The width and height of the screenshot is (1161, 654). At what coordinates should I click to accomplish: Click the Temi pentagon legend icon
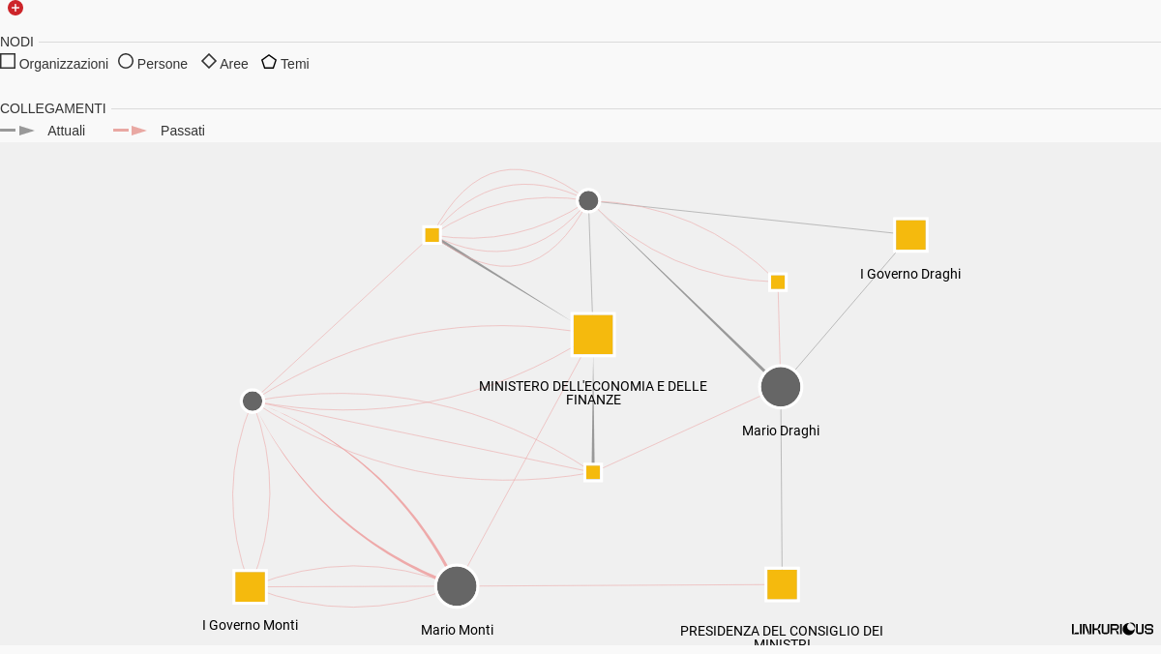(x=269, y=61)
